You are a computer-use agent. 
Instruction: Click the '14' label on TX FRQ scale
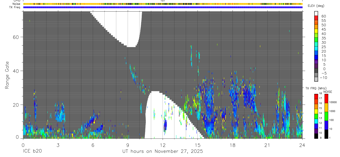[320, 113]
